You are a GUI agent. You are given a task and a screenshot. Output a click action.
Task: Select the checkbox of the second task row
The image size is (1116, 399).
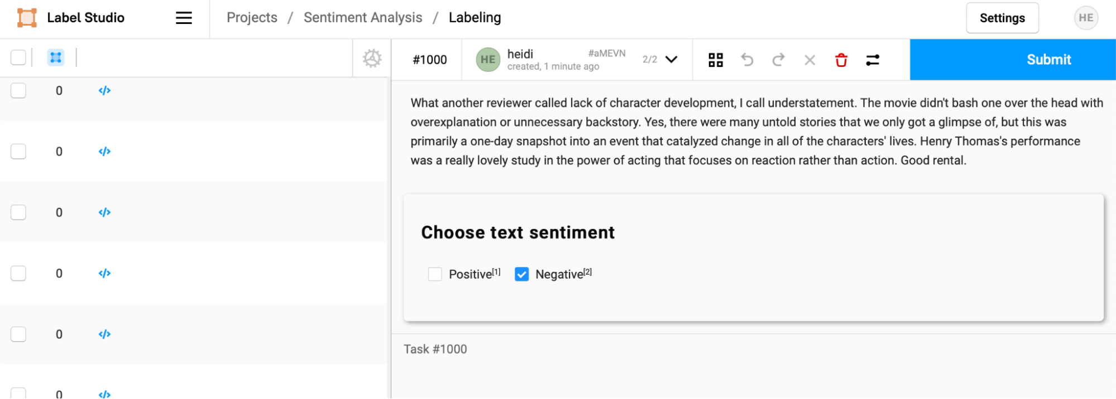(18, 152)
